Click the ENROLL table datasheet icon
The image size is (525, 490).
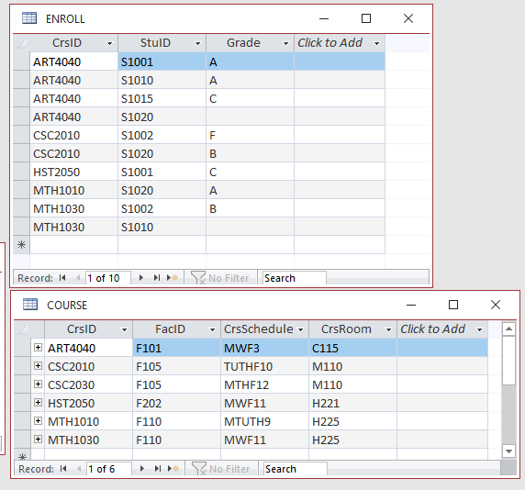(x=29, y=18)
